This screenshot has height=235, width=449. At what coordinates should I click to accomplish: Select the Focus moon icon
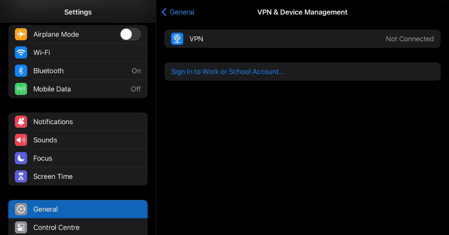(x=21, y=158)
